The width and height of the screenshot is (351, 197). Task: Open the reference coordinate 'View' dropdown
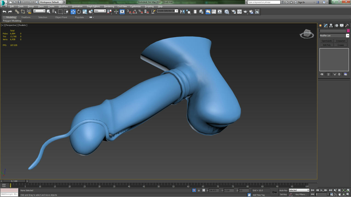click(x=100, y=11)
